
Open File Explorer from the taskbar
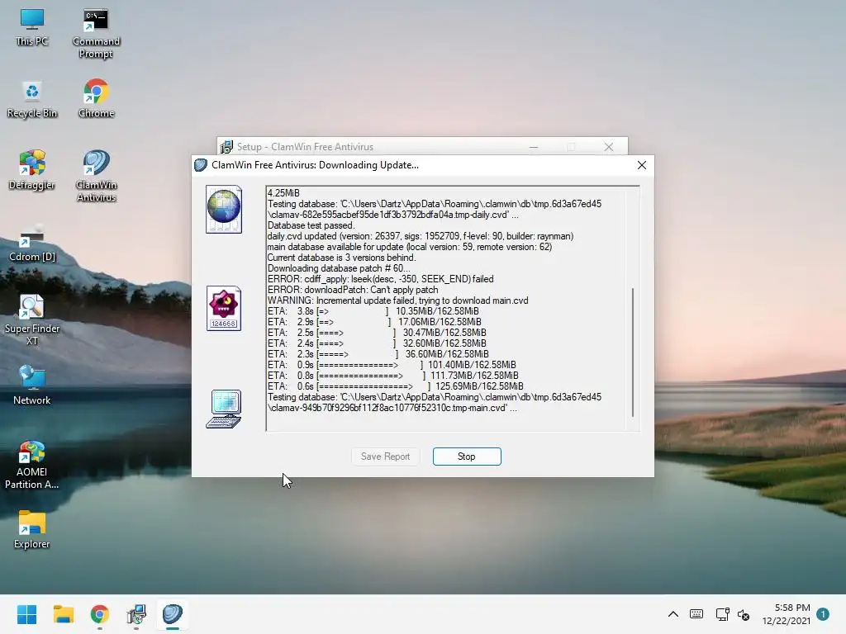[x=63, y=614]
